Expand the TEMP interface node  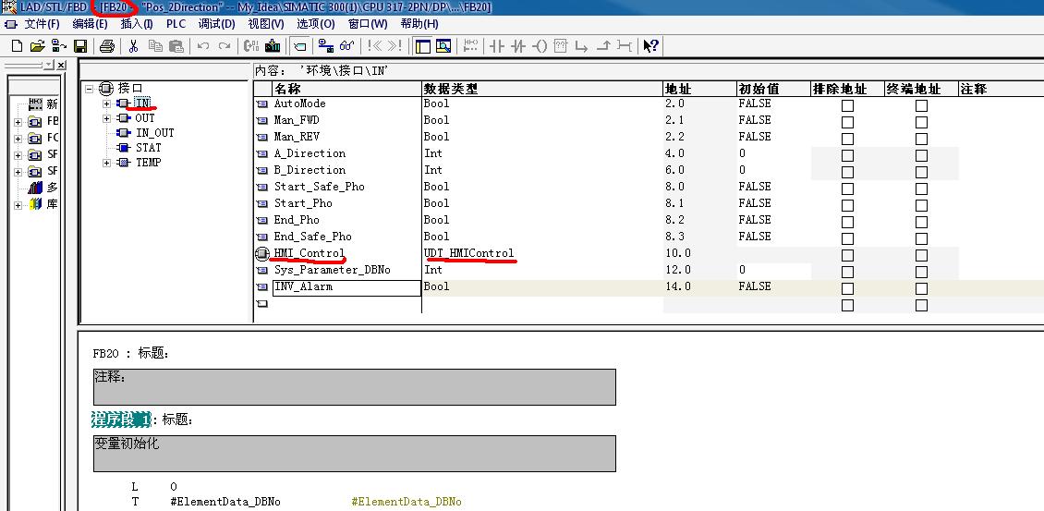pos(106,163)
